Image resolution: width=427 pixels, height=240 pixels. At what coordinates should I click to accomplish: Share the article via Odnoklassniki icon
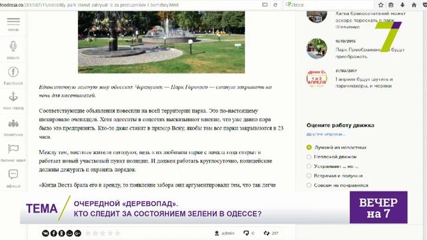pos(61,233)
